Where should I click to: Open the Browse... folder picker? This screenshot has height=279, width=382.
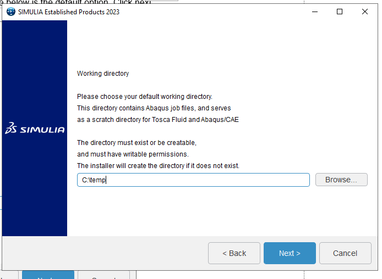point(341,180)
